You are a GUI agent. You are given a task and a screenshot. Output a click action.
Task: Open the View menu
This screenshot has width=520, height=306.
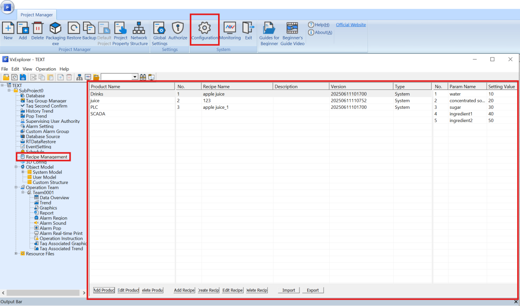(28, 69)
